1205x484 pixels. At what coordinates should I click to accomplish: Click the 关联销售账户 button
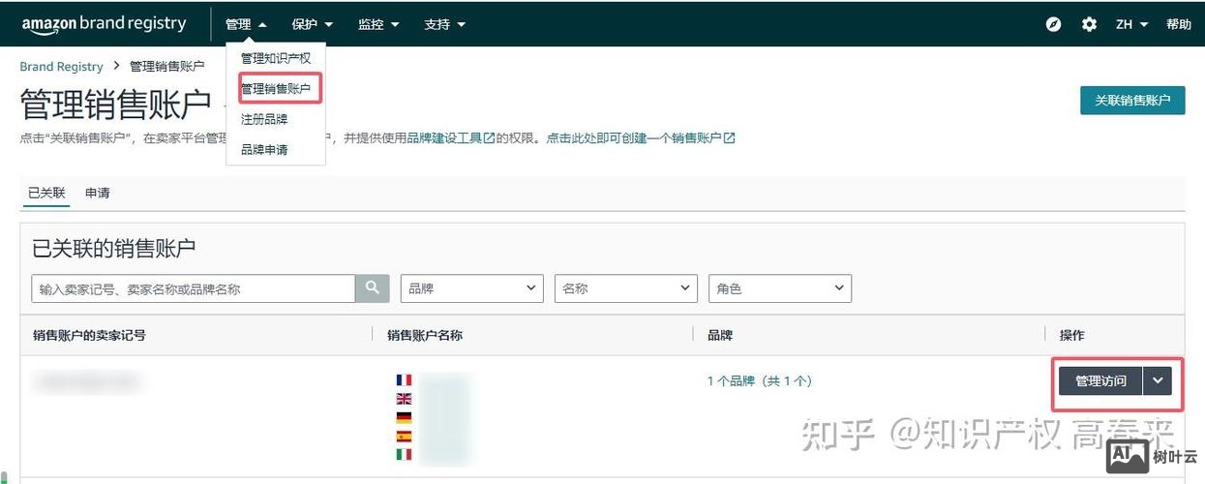tap(1132, 101)
